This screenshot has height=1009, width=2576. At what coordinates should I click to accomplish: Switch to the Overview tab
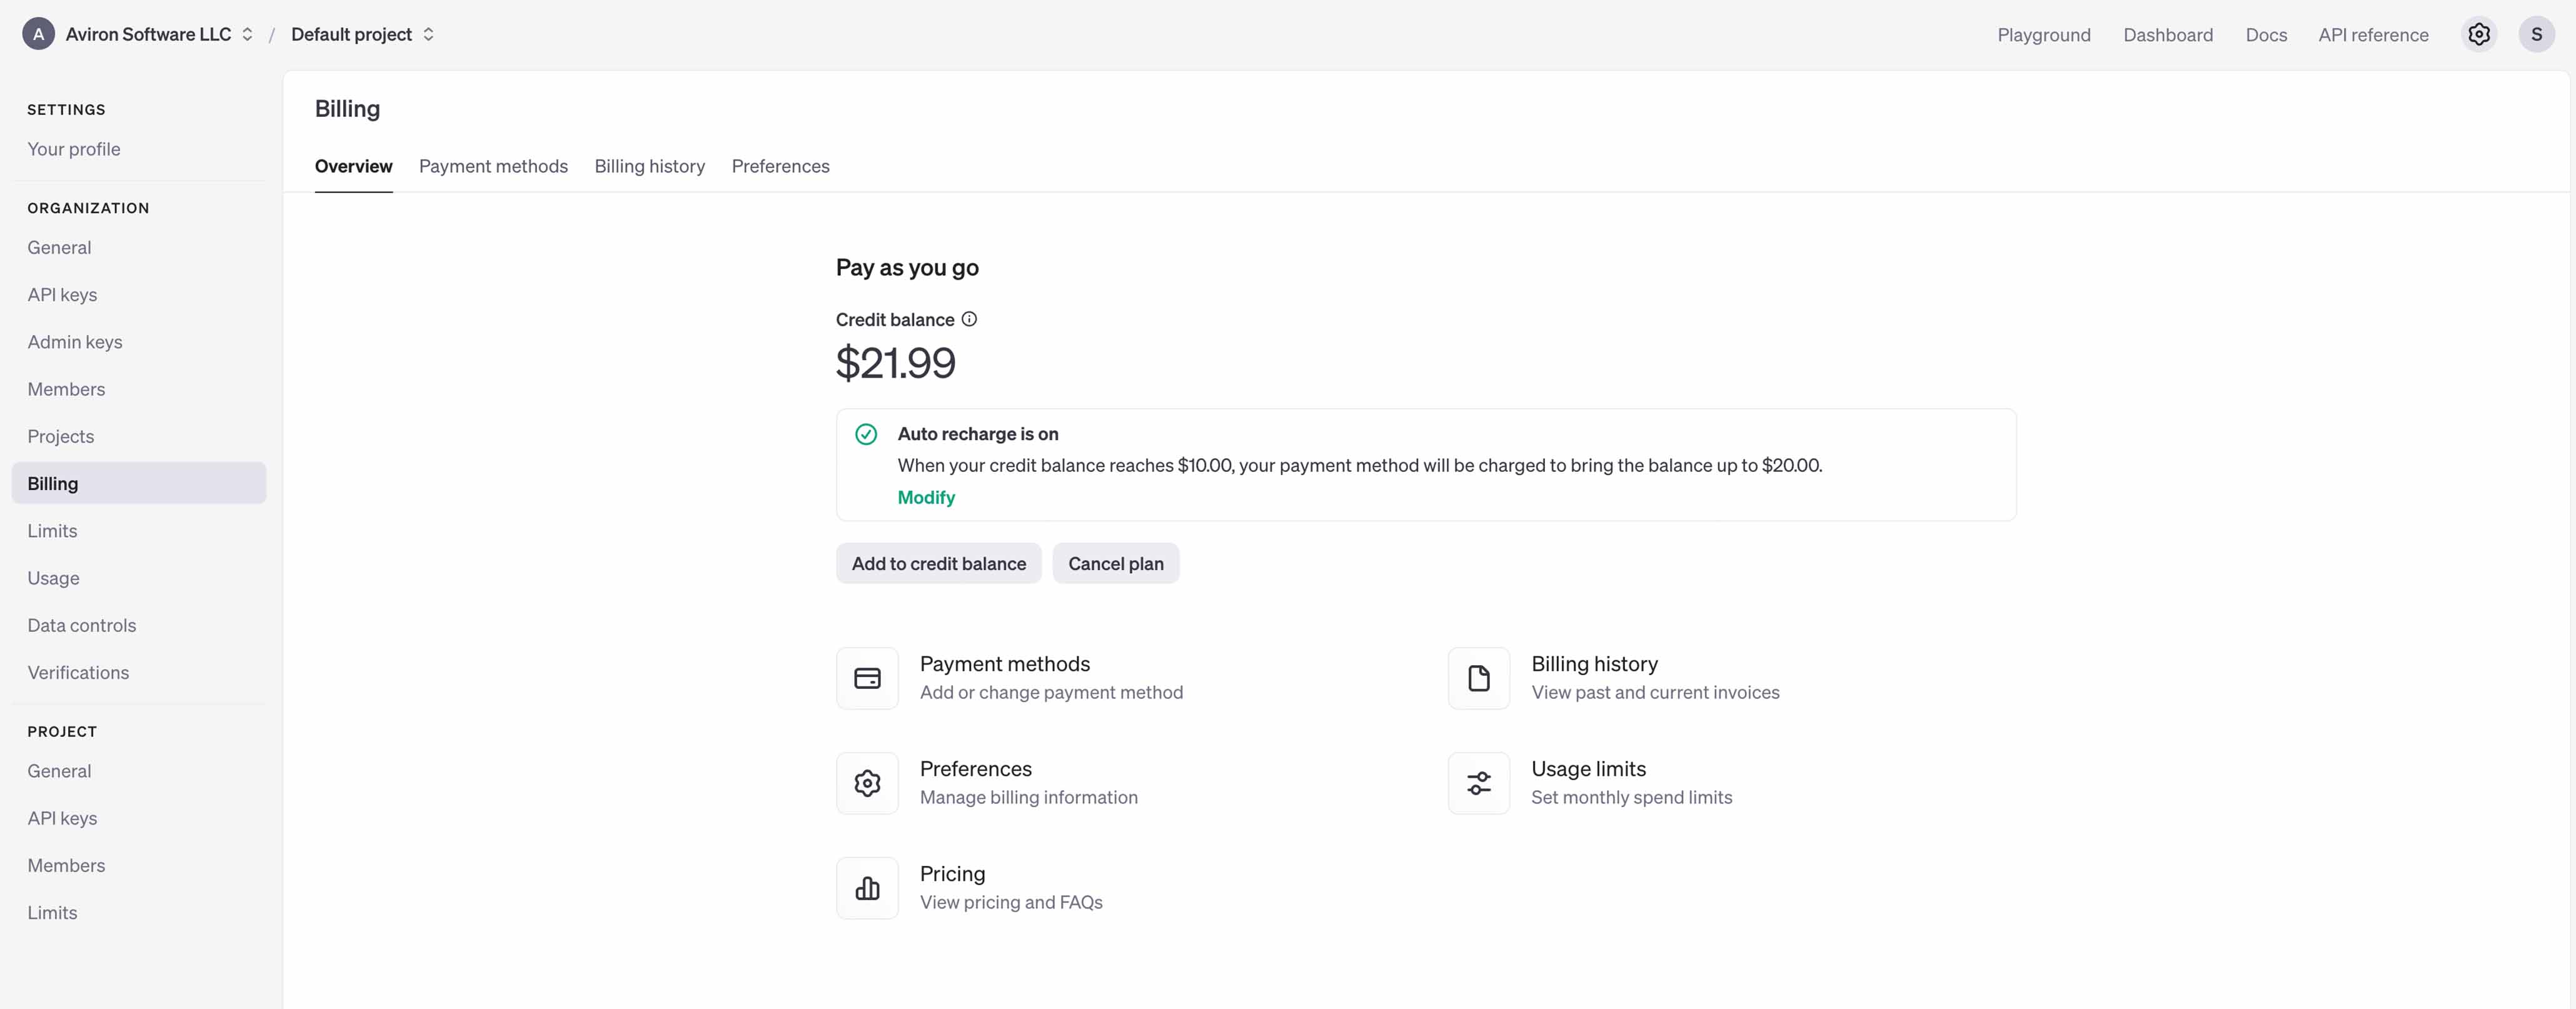coord(353,166)
